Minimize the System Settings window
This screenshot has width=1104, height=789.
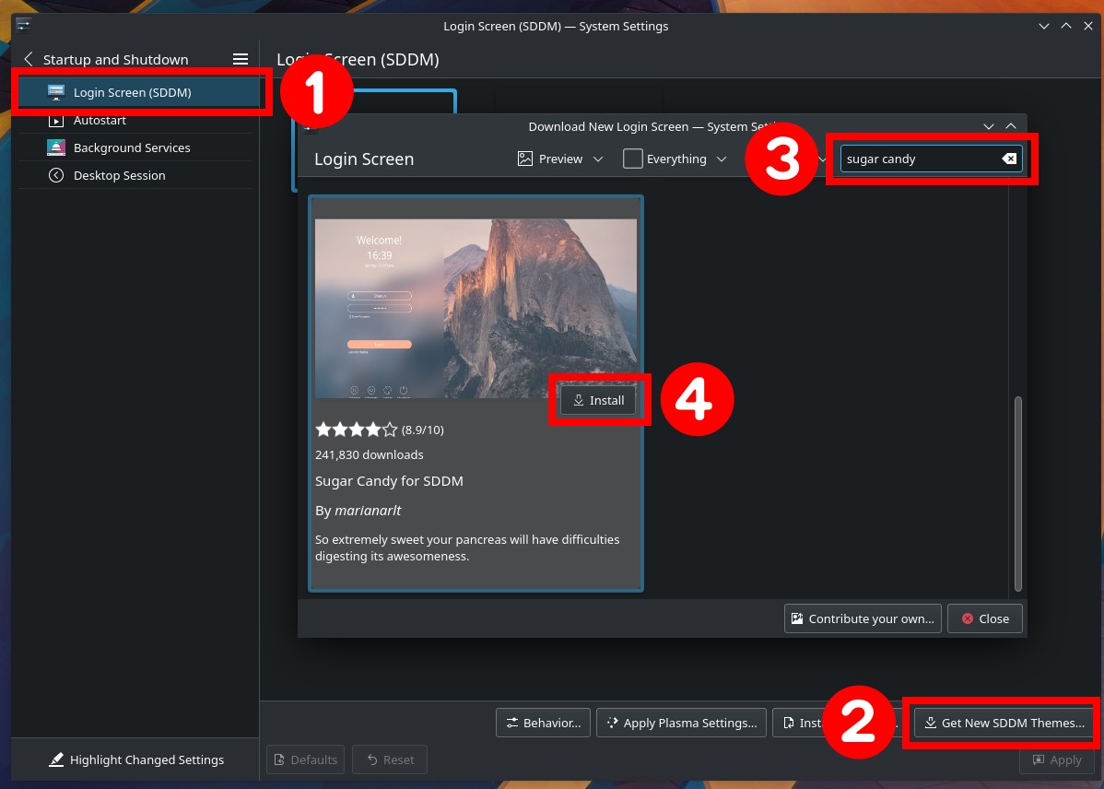tap(1044, 26)
